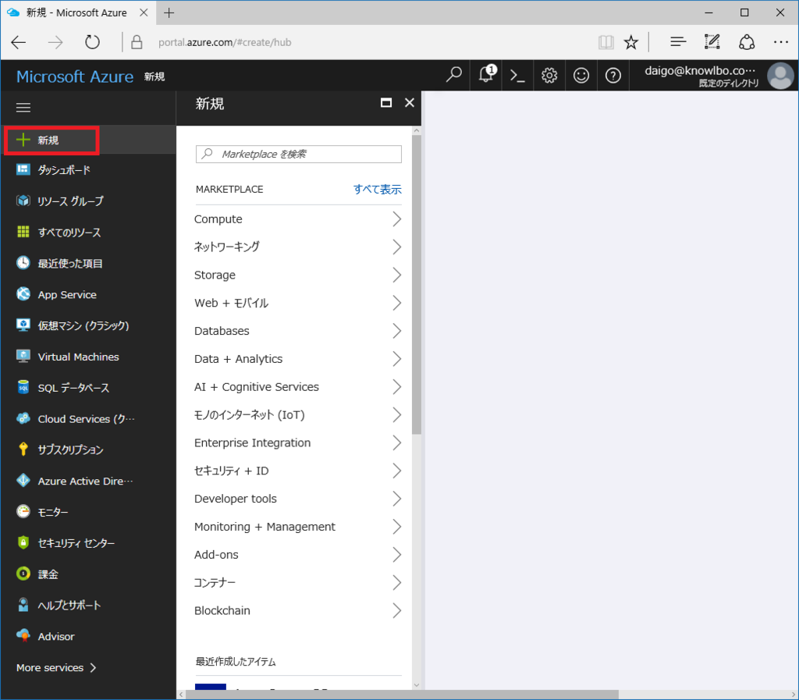Viewport: 799px width, 700px height.
Task: Click the blade vertical scrollbar thumb
Action: (417, 284)
